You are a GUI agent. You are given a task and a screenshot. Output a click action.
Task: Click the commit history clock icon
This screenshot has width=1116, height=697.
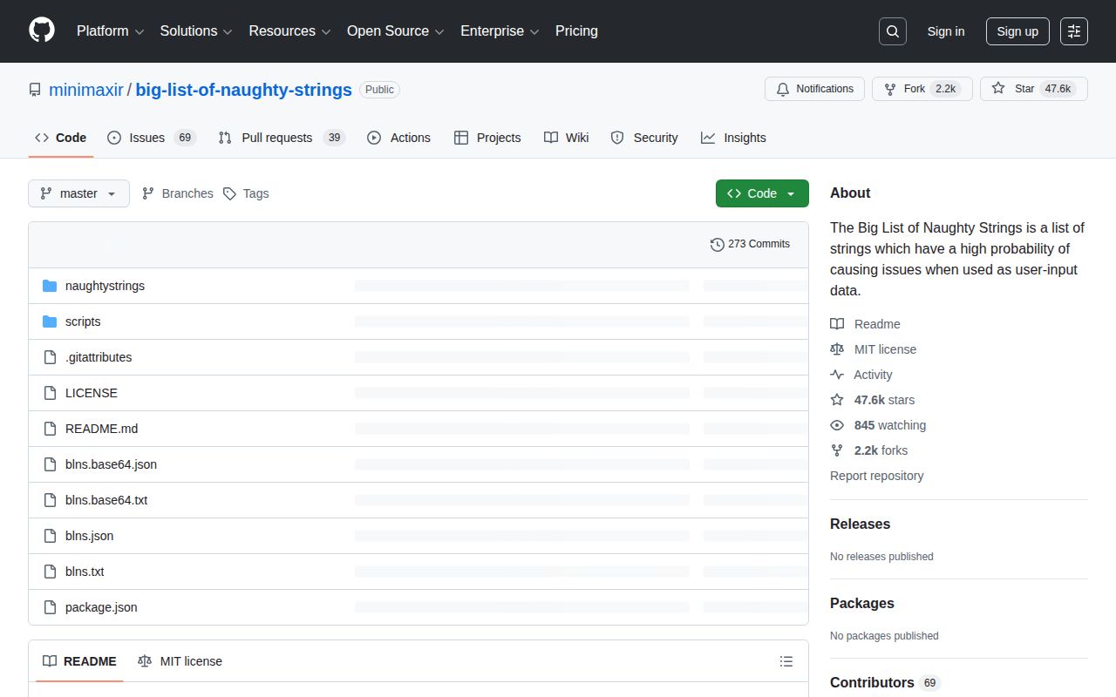[x=718, y=245]
